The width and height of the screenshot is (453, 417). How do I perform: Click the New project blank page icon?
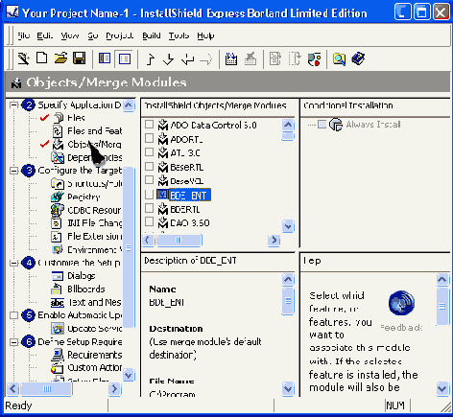[x=42, y=58]
